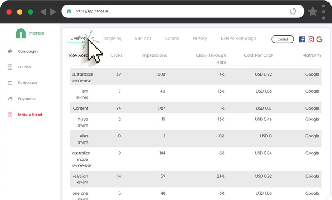The image size is (332, 200).
Task: Select the Instagram platform icon
Action: (310, 39)
